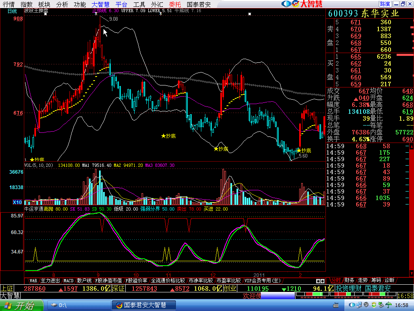414x311 pixels.
Task: Open the keyboard language bar icon in the taskbar
Action: [336, 305]
